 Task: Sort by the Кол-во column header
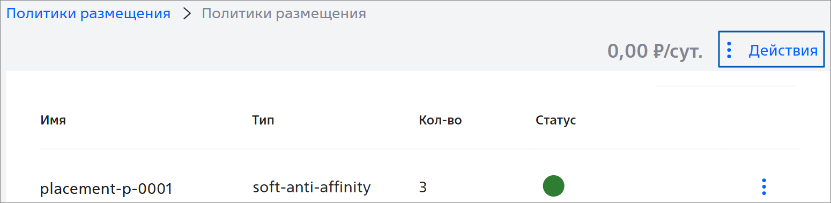(x=440, y=120)
